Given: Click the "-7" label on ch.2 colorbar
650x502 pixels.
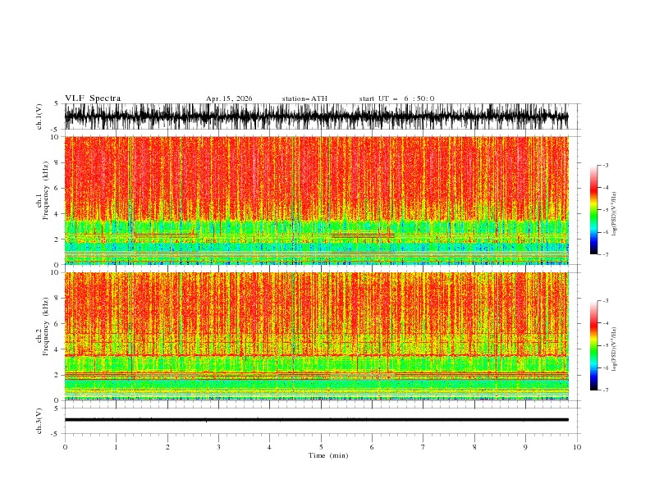Looking at the screenshot, I should pyautogui.click(x=605, y=390).
